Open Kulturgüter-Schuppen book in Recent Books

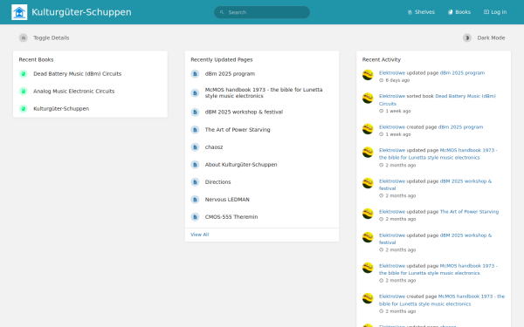[x=61, y=109]
